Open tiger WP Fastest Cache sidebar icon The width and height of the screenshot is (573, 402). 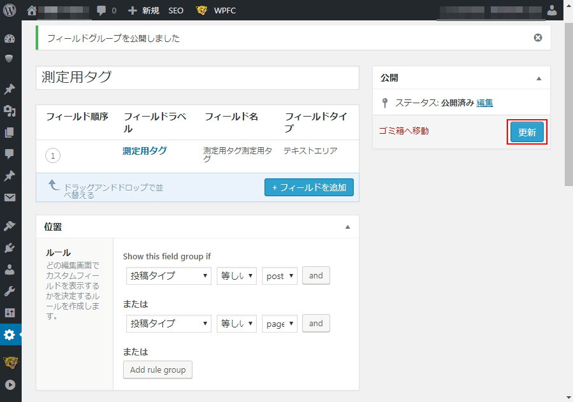click(11, 363)
